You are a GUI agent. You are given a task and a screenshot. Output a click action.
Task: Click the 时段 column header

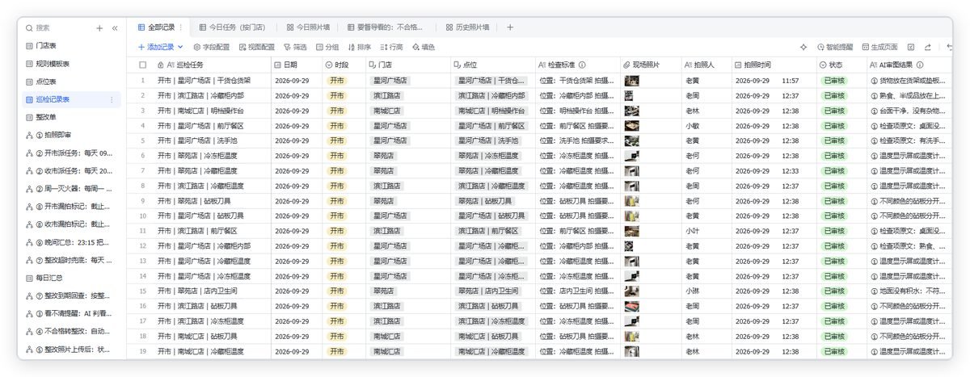[x=344, y=65]
